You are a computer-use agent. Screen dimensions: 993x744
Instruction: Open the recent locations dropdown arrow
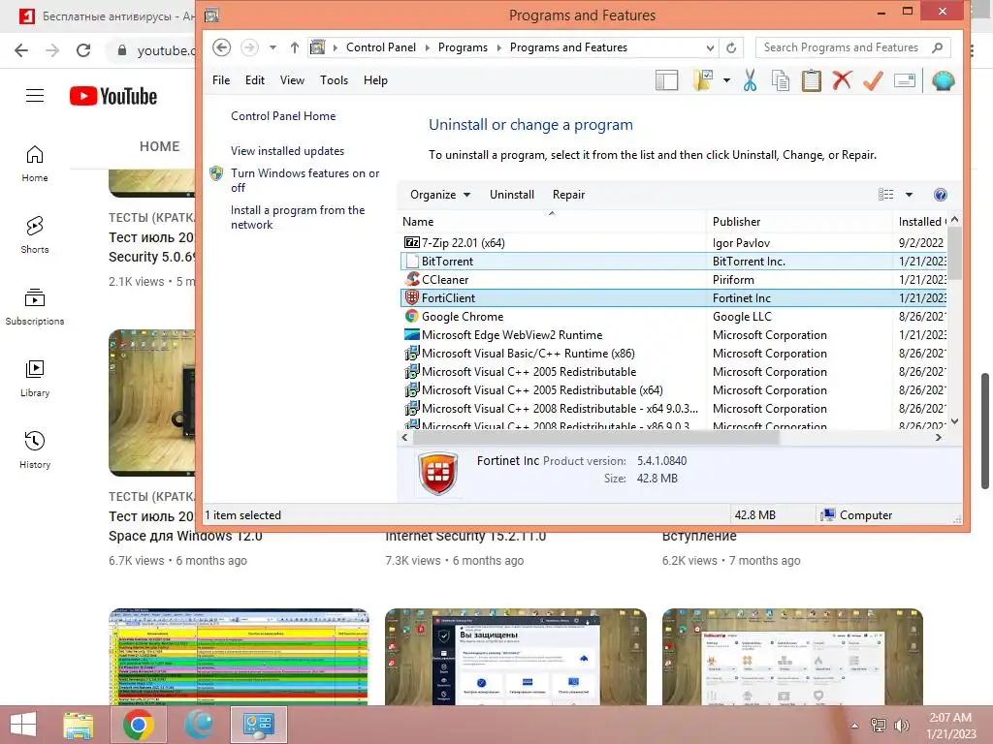(x=272, y=47)
